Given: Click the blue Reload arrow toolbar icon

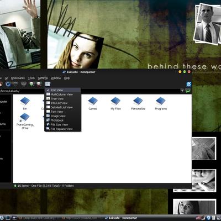Looking at the screenshot, I should pyautogui.click(x=8, y=85).
